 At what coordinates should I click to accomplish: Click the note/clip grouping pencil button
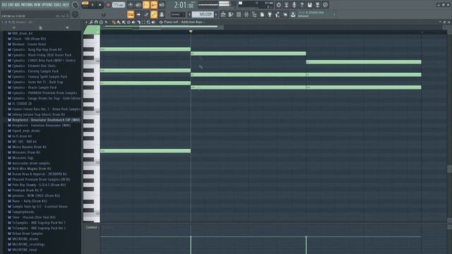[x=146, y=14]
